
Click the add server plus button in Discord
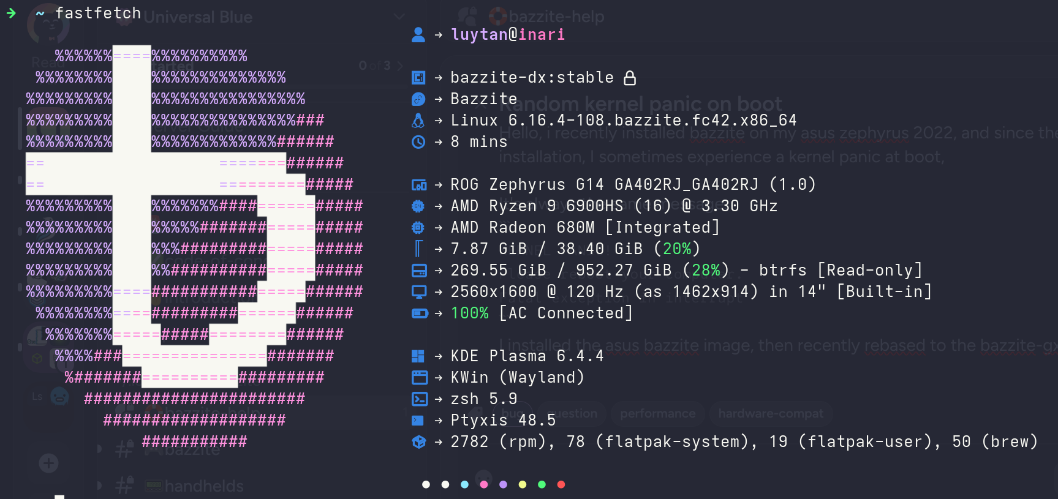click(49, 463)
